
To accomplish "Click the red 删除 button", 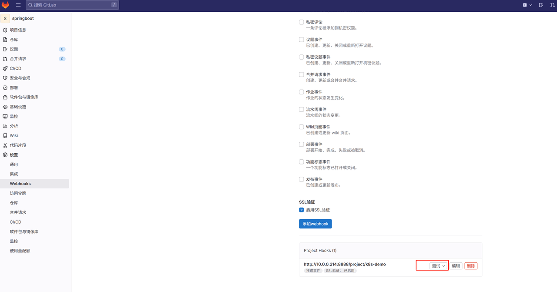I will [x=471, y=266].
